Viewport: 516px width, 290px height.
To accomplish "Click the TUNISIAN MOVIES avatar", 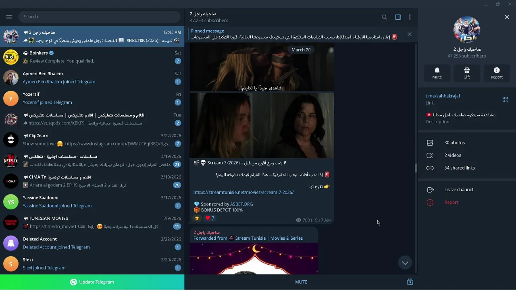I will click(11, 222).
